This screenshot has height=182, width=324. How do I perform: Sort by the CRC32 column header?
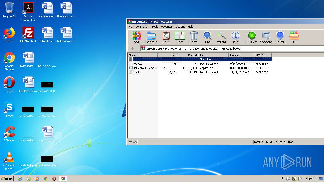click(x=263, y=55)
